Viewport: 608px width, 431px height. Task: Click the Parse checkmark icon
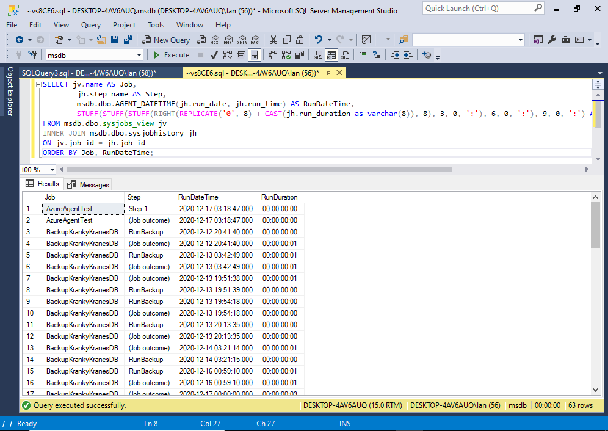tap(214, 55)
